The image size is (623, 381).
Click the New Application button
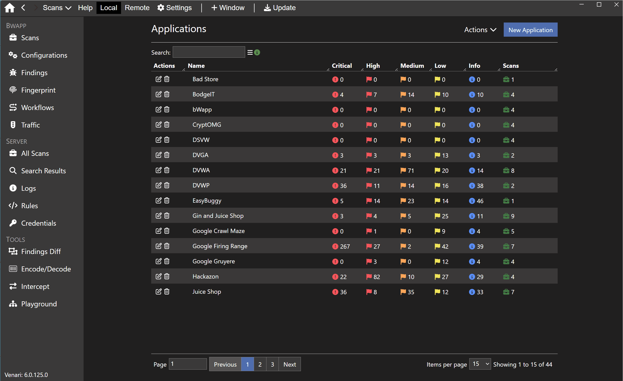(x=530, y=30)
